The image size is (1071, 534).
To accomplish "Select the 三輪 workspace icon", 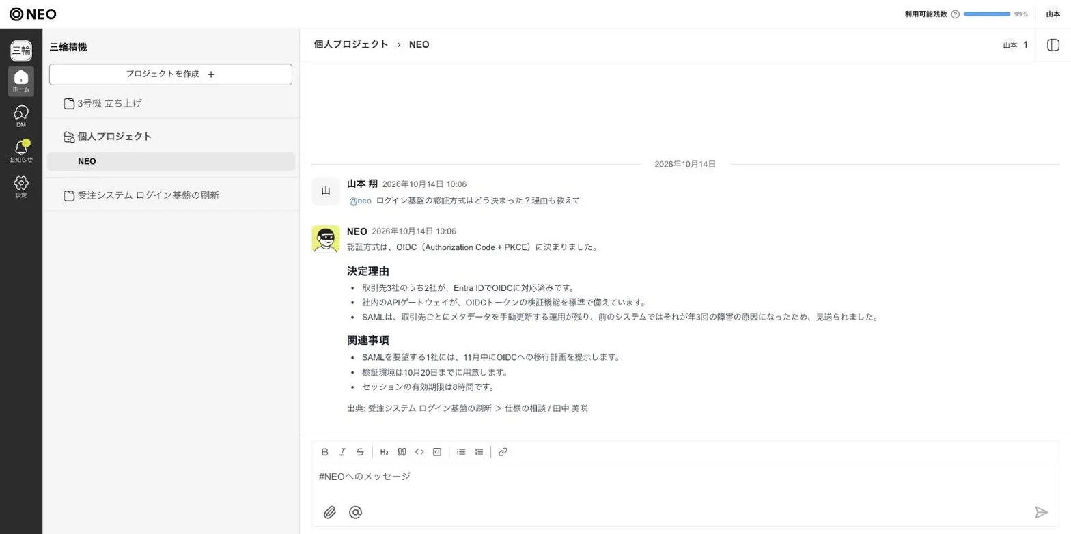I will pyautogui.click(x=21, y=51).
